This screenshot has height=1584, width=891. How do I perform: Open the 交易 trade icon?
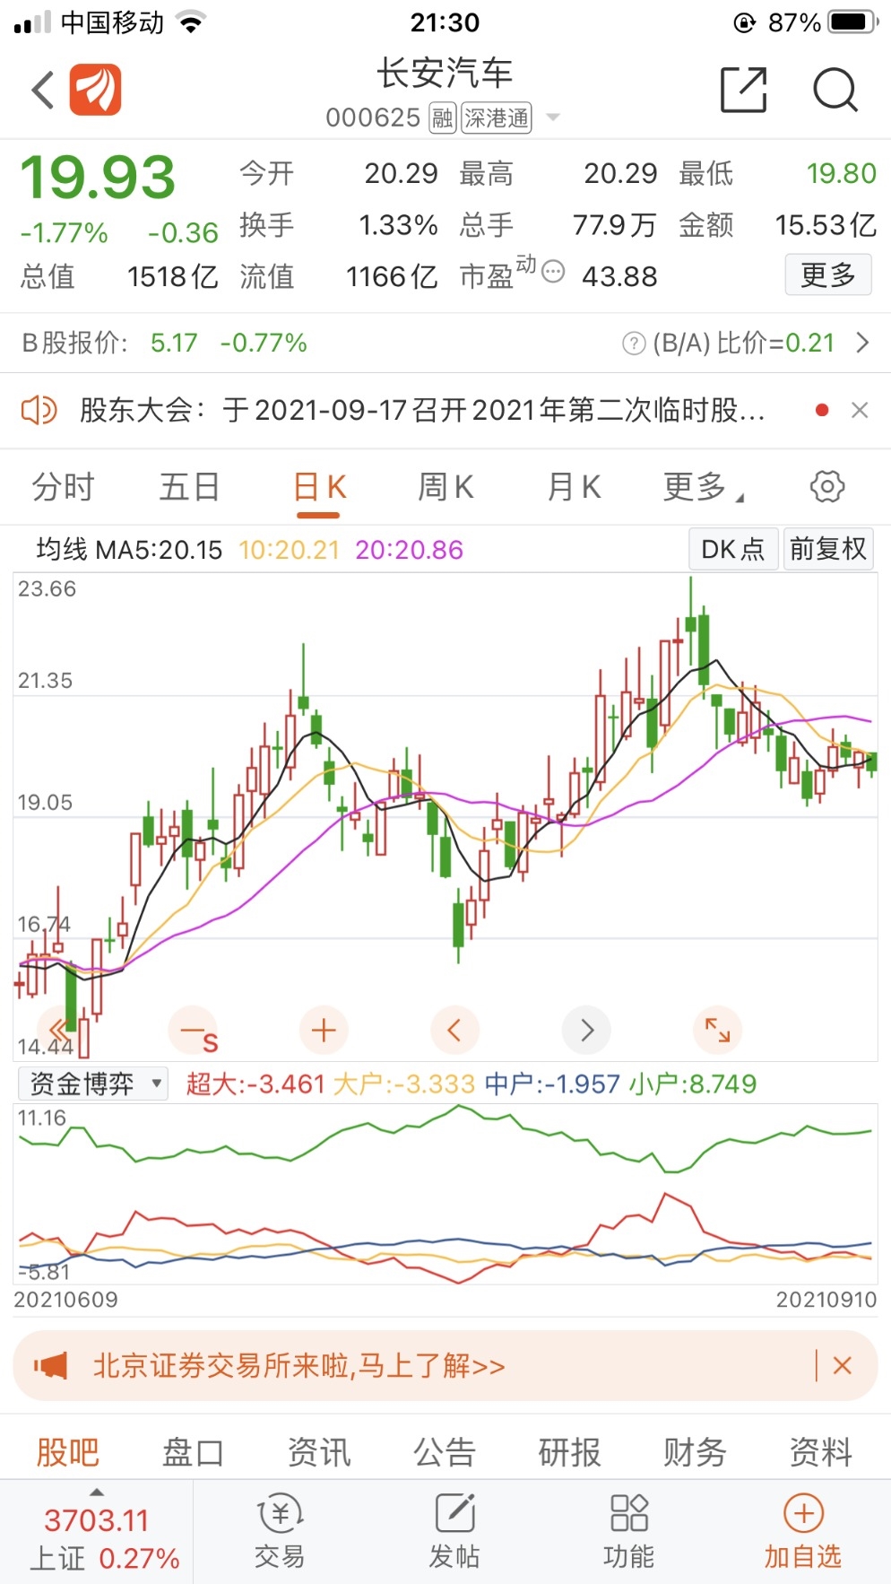280,1532
